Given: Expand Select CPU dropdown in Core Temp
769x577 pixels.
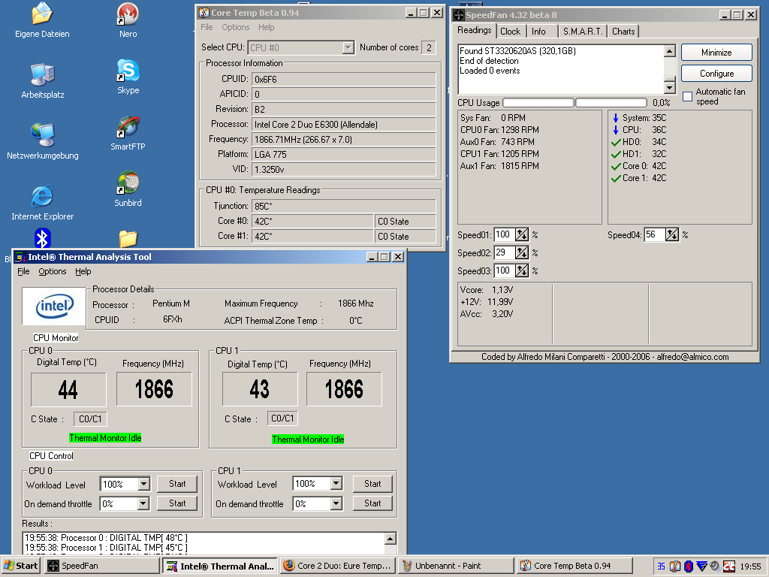Looking at the screenshot, I should pos(348,47).
